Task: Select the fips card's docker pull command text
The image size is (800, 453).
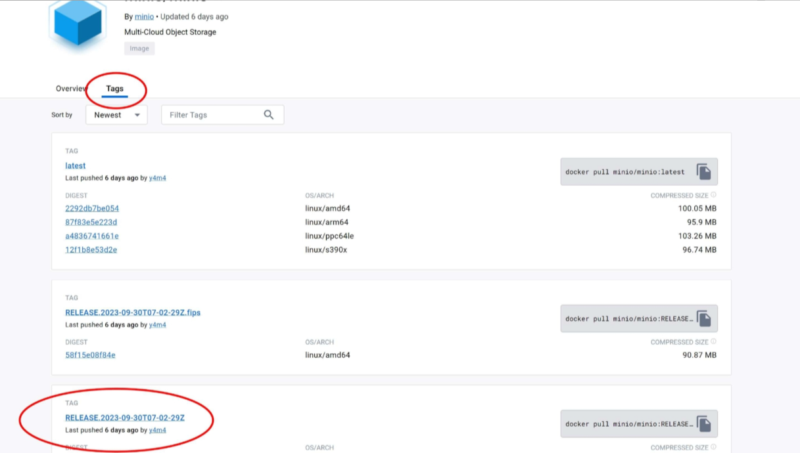Action: [629, 319]
